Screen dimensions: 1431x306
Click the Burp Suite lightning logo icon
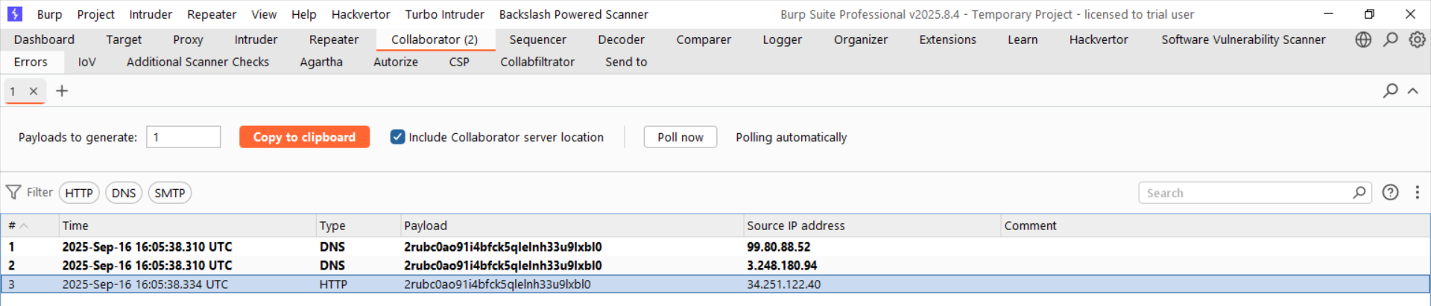(15, 14)
